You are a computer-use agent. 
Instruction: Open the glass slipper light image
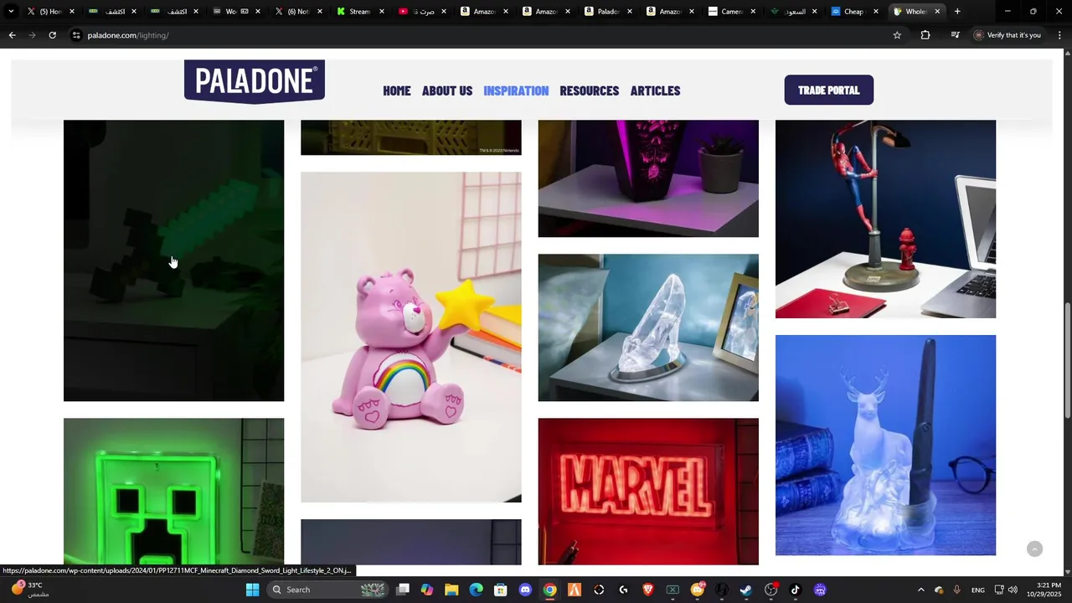click(x=648, y=327)
